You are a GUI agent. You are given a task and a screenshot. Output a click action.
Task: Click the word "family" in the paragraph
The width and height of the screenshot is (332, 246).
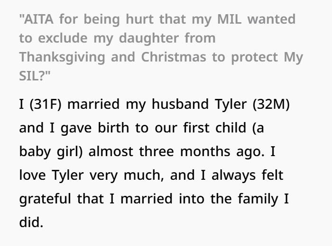[258, 199]
